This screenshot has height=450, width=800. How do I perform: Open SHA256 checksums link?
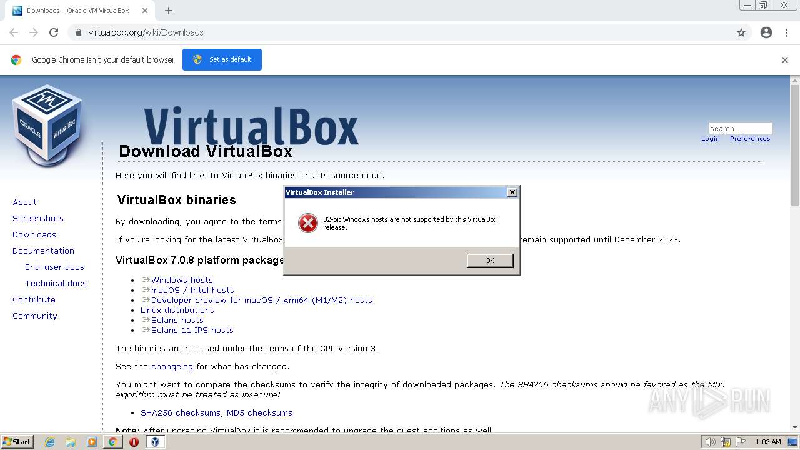(x=180, y=412)
